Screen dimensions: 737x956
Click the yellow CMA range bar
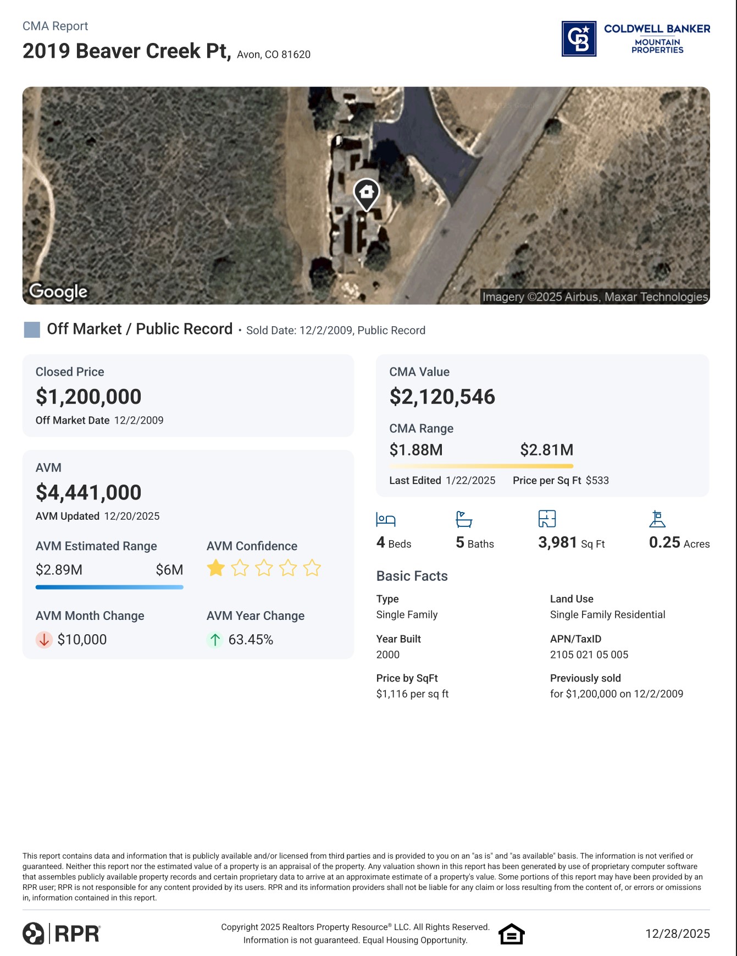point(481,466)
